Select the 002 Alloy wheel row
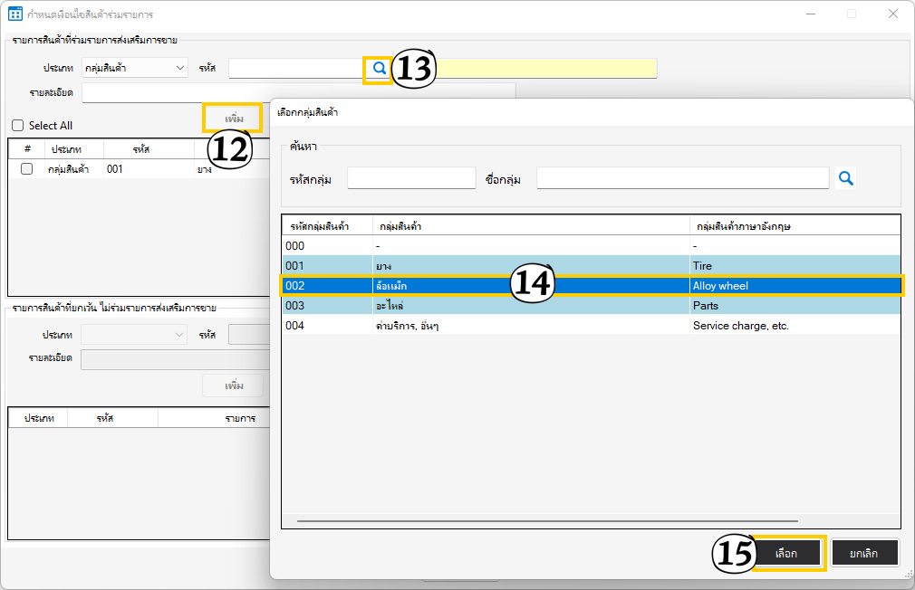This screenshot has width=915, height=590. tap(591, 286)
